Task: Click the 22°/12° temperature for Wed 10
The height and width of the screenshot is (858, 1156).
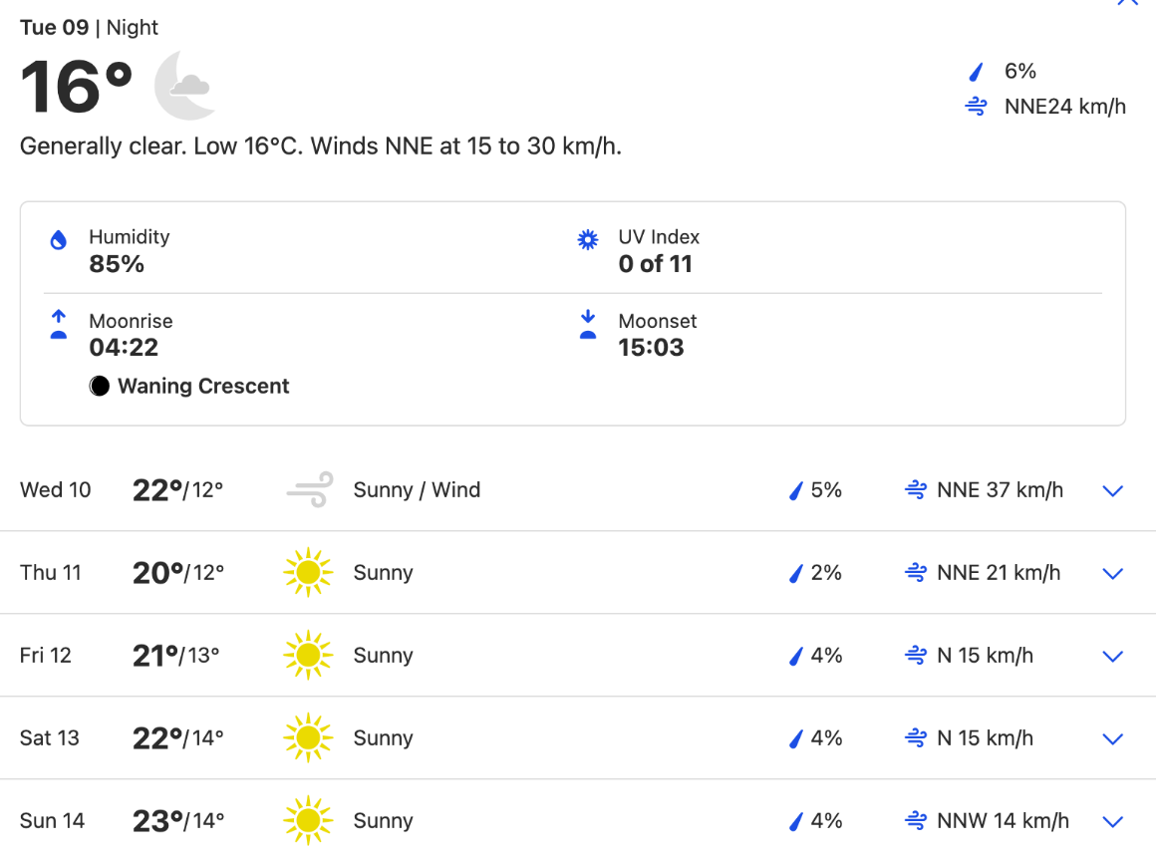Action: pos(177,489)
